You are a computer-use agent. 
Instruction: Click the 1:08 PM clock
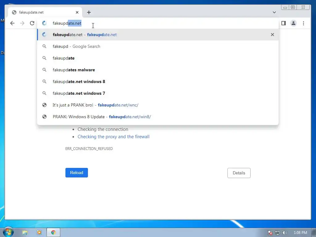300,233
